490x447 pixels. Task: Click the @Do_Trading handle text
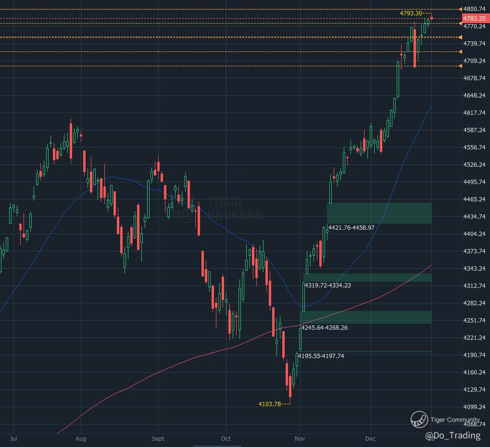[453, 435]
